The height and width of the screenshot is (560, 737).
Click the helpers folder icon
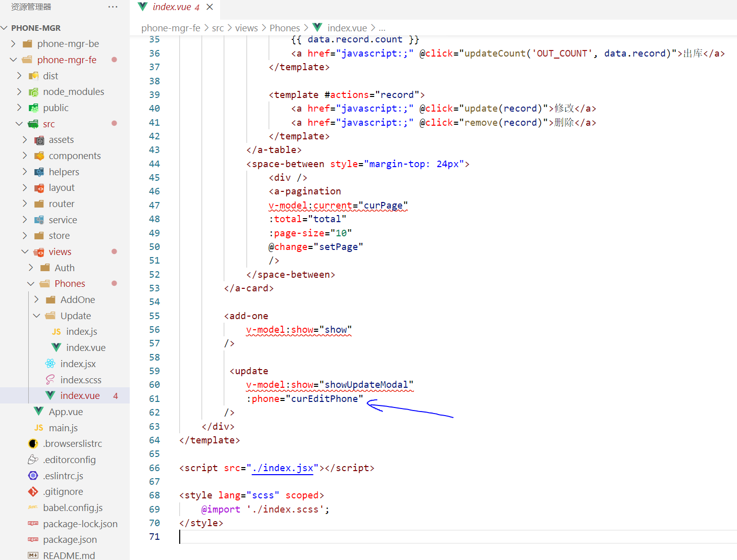point(39,172)
